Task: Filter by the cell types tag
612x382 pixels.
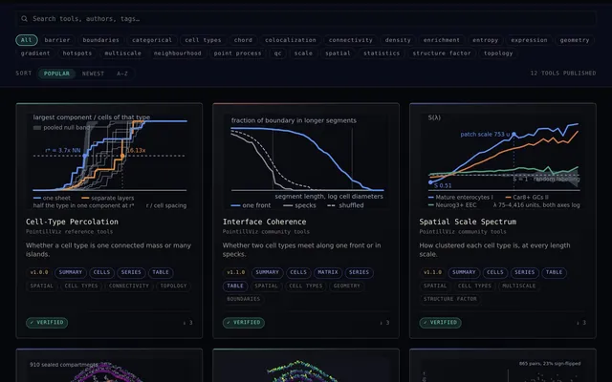Action: click(x=203, y=40)
